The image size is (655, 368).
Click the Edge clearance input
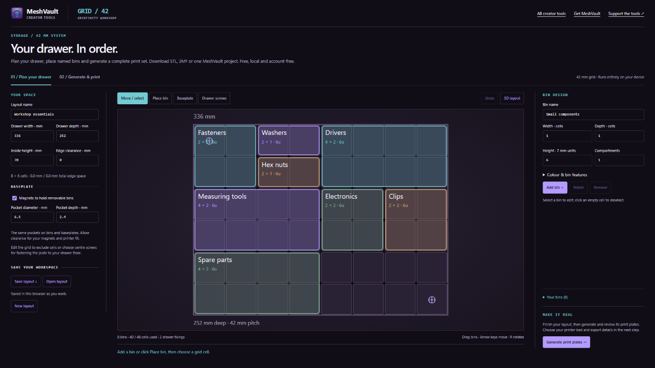[x=77, y=160]
